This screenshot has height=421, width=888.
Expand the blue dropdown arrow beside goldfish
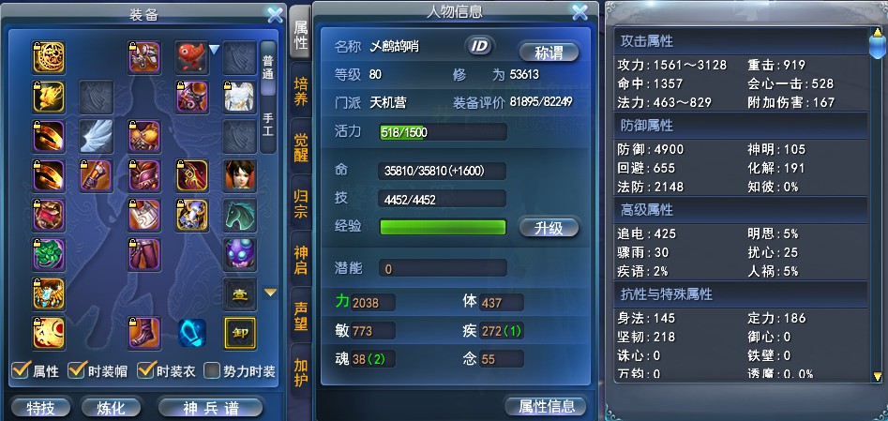pos(214,51)
